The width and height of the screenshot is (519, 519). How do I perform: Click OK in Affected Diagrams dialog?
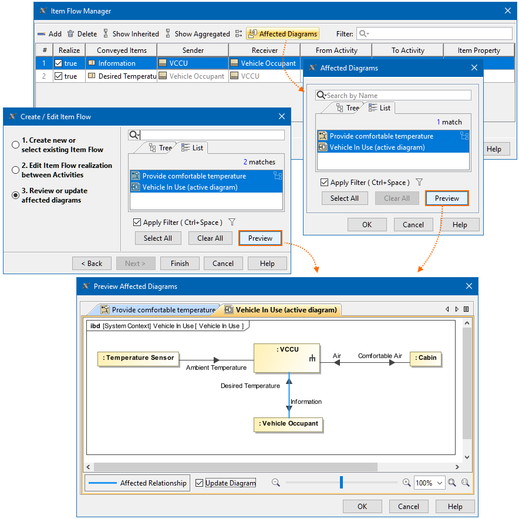coord(367,225)
